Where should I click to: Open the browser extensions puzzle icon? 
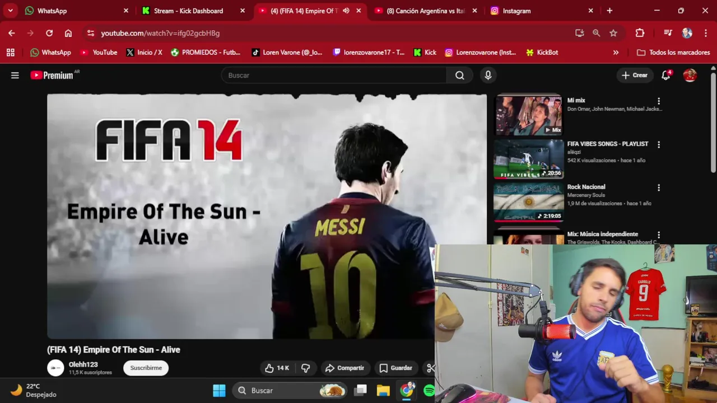pyautogui.click(x=640, y=33)
